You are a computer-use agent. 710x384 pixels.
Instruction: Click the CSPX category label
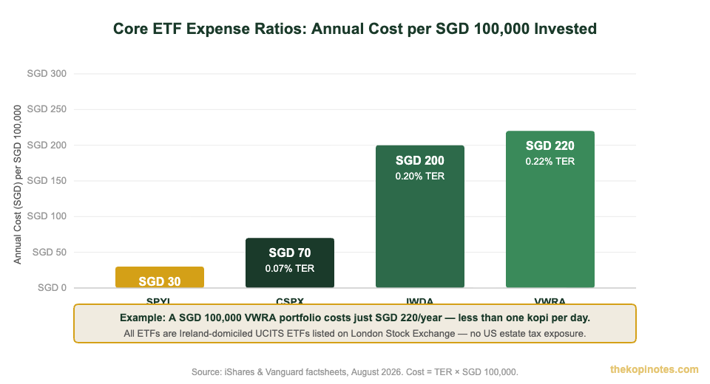290,301
